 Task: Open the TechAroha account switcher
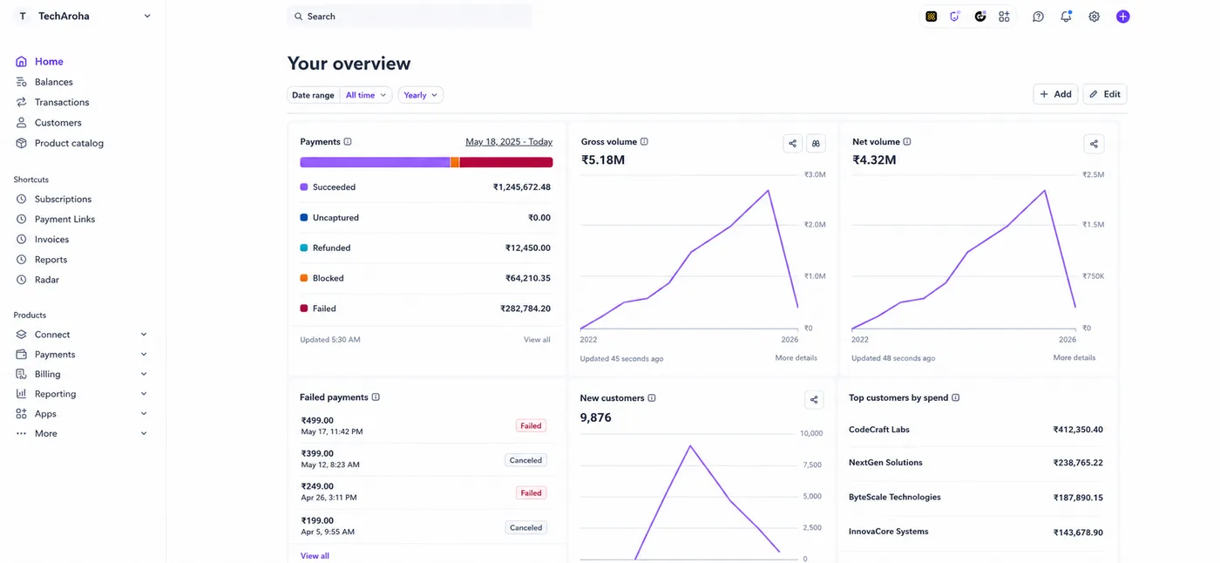[84, 17]
